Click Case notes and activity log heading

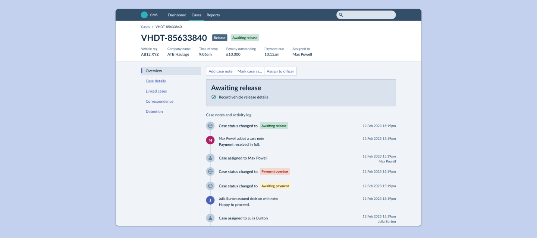point(229,115)
